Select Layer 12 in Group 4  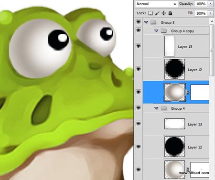click(x=176, y=147)
